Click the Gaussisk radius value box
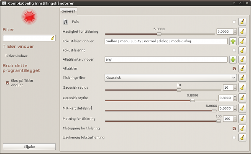The height and width of the screenshot is (154, 251). click(x=228, y=87)
